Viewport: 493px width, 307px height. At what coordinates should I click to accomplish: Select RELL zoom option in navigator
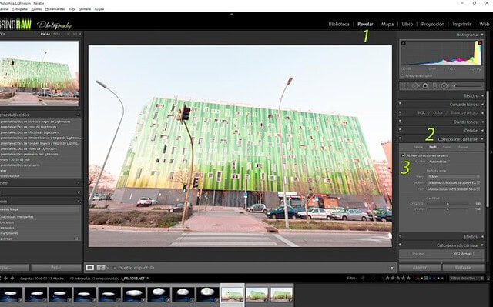57,34
